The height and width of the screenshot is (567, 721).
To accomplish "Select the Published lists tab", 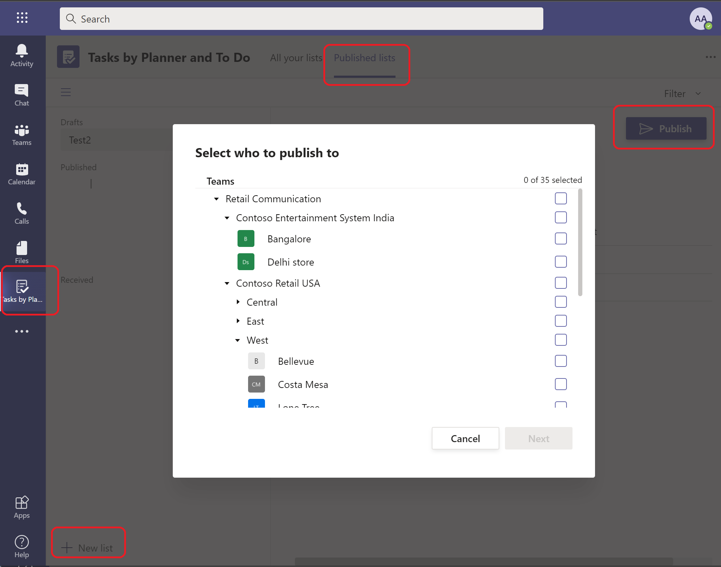I will [363, 57].
